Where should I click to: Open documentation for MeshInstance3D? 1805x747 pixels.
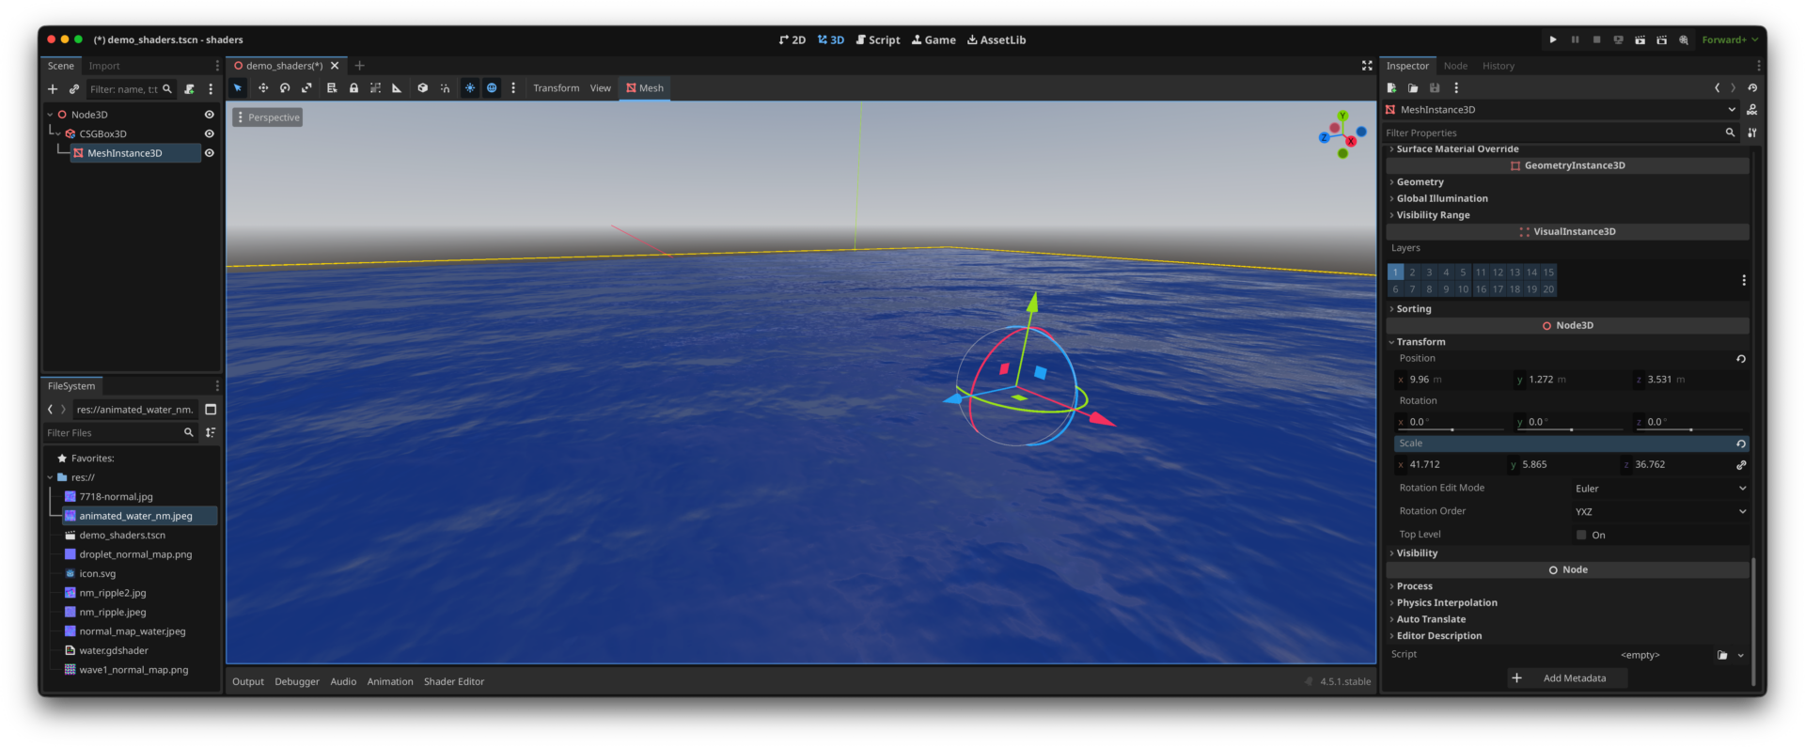tap(1752, 110)
